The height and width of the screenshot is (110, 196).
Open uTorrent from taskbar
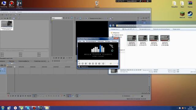[x=22, y=108]
